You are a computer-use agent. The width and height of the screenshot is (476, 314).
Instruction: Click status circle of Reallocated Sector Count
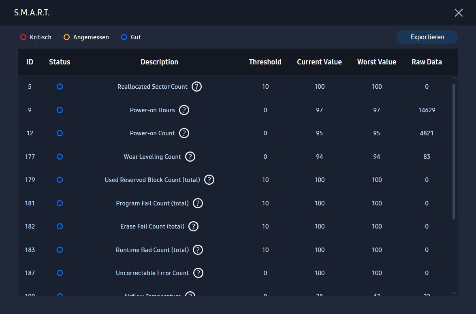tap(60, 87)
